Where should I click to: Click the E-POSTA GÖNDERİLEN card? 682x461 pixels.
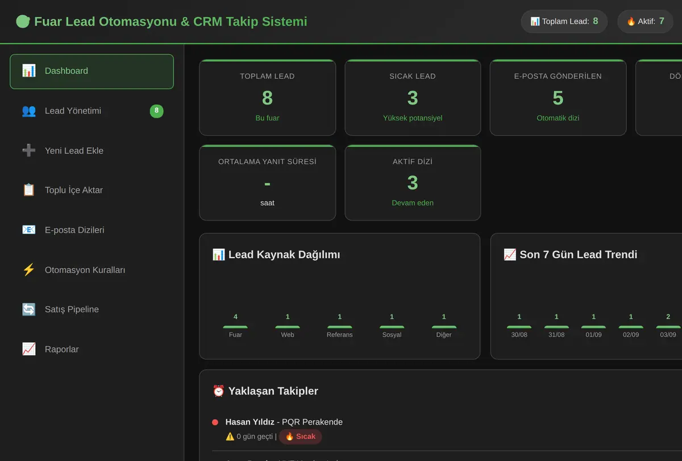pyautogui.click(x=558, y=98)
